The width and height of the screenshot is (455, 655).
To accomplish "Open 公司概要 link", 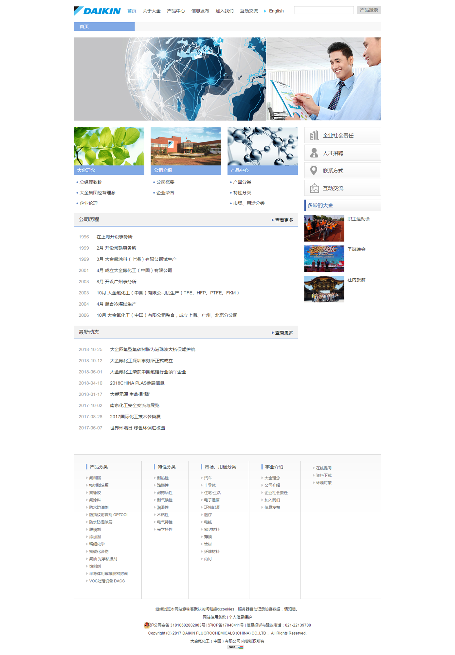I will click(x=165, y=182).
